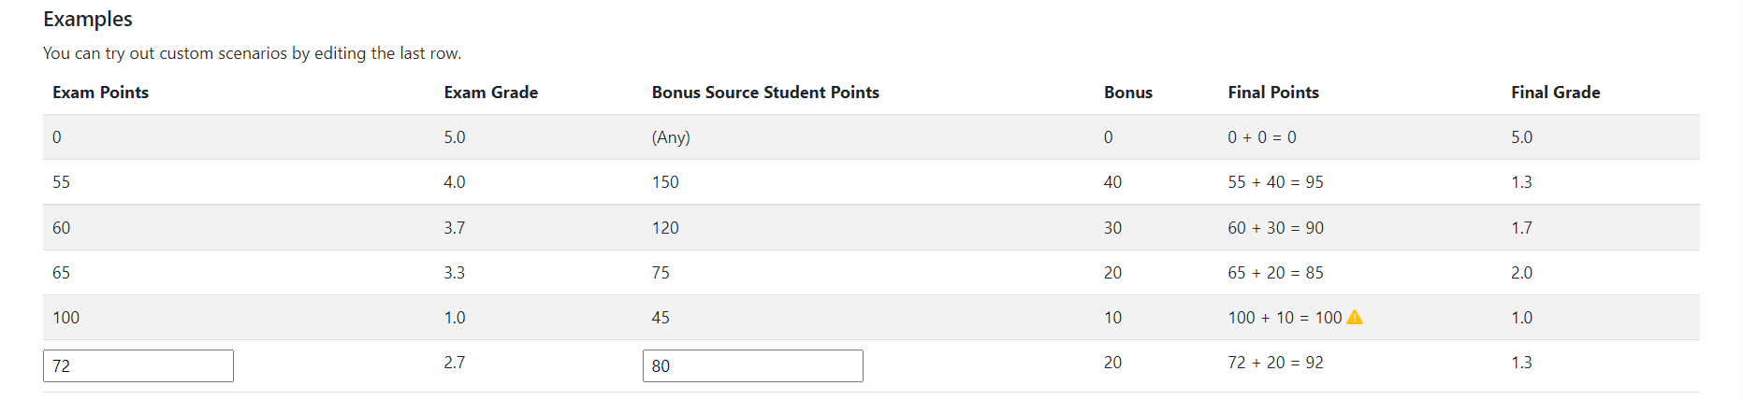Click the 65 + 20 = 85 result cell

click(1275, 273)
